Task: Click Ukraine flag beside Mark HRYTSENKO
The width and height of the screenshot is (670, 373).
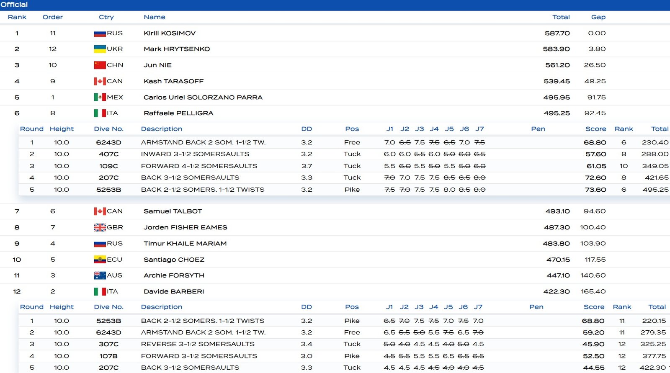Action: click(100, 49)
